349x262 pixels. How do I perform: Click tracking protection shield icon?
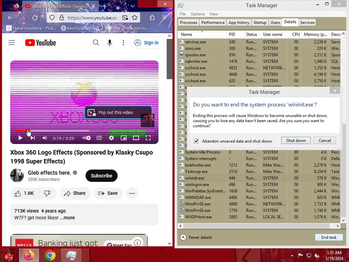(x=52, y=18)
